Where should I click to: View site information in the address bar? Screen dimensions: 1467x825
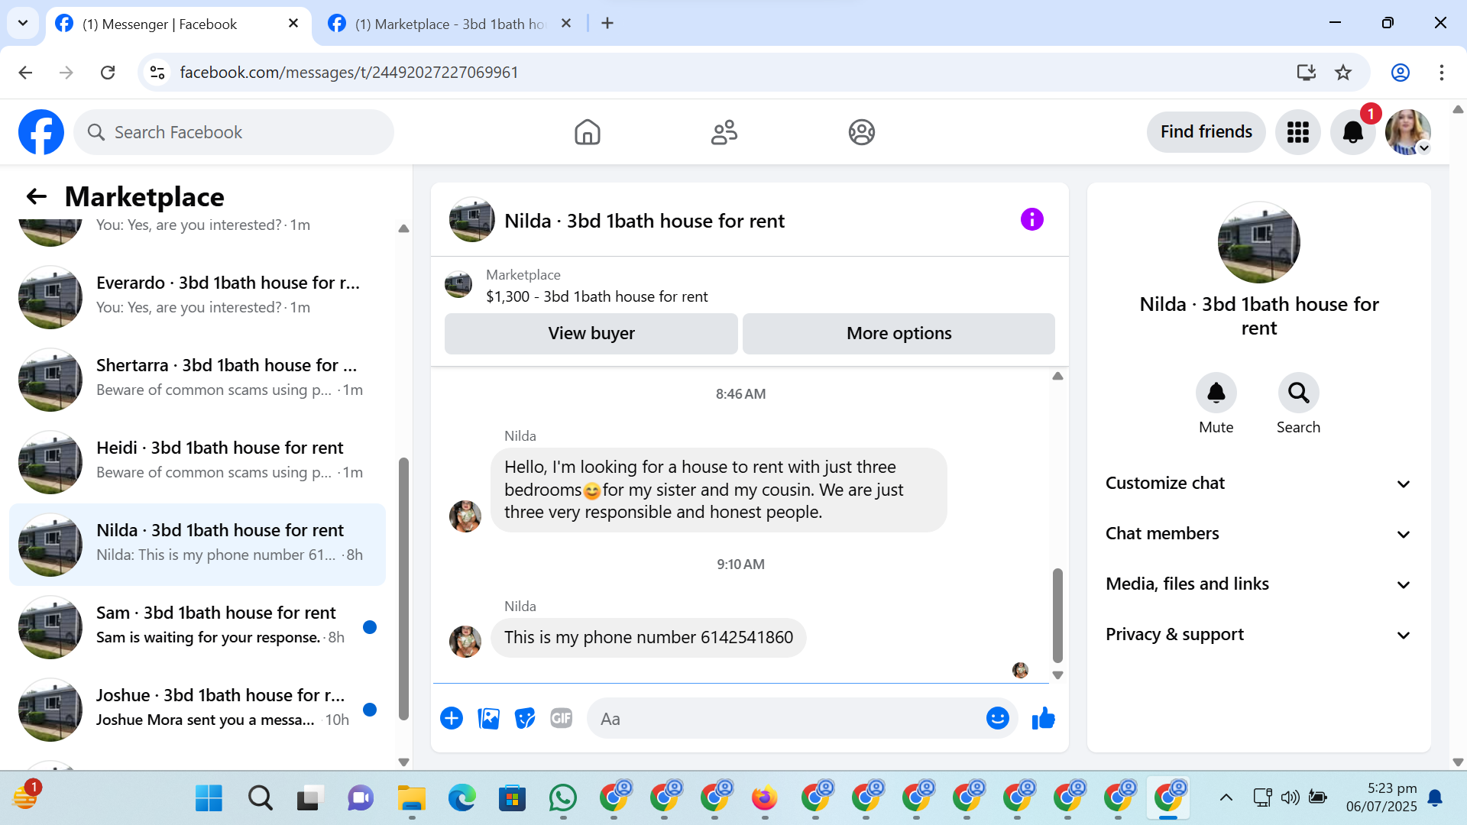click(x=157, y=73)
